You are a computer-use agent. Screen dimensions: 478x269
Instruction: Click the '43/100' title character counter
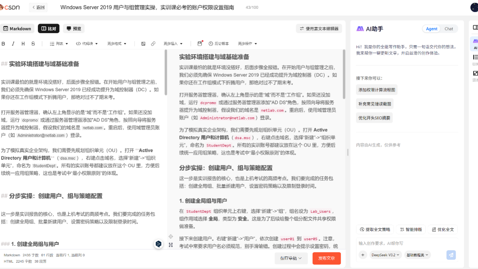[x=252, y=7]
